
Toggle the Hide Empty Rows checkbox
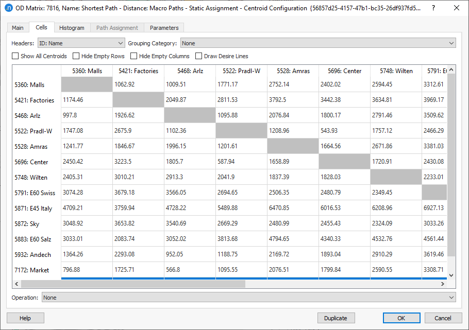76,56
